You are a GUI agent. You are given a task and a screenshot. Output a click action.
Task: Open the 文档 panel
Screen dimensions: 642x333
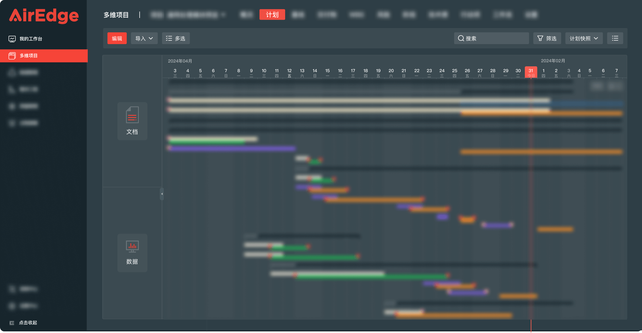click(x=132, y=121)
